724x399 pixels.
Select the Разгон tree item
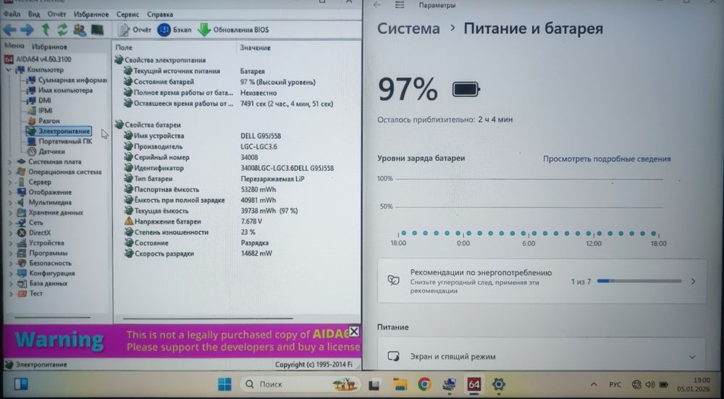coord(44,120)
